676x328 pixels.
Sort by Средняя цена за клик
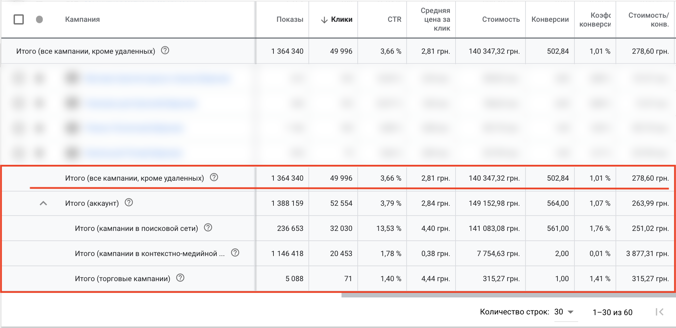437,20
